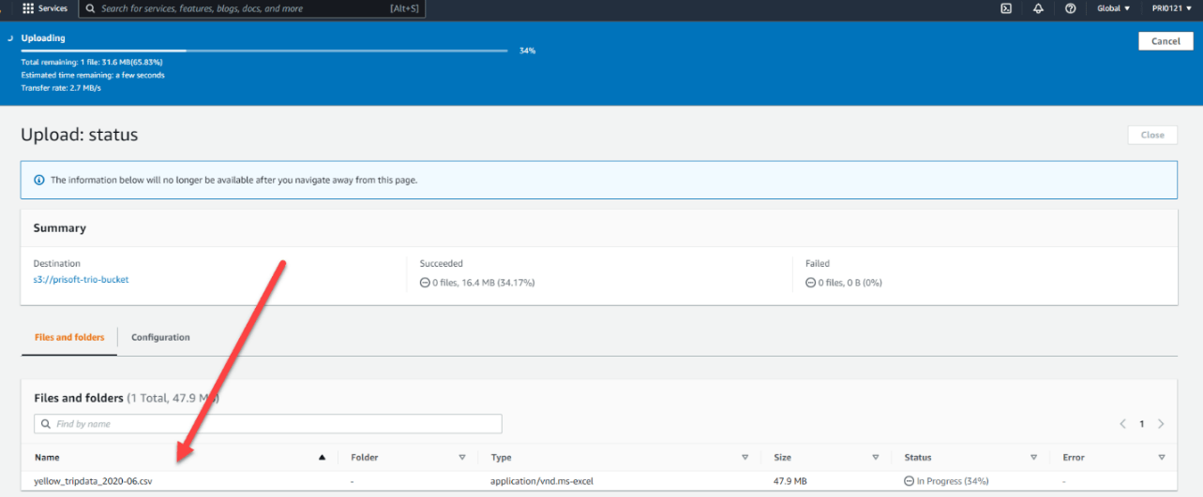Click Estimated time remaining text
The height and width of the screenshot is (497, 1203).
coord(93,75)
